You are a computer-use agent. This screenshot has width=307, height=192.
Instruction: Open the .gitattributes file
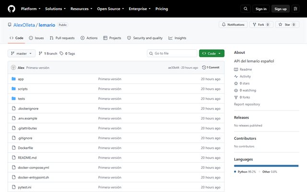27,128
